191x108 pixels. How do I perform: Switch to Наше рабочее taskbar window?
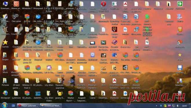[x=28, y=106]
